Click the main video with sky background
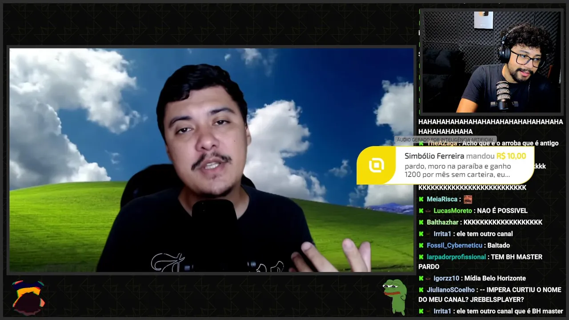This screenshot has width=569, height=320. point(211,160)
